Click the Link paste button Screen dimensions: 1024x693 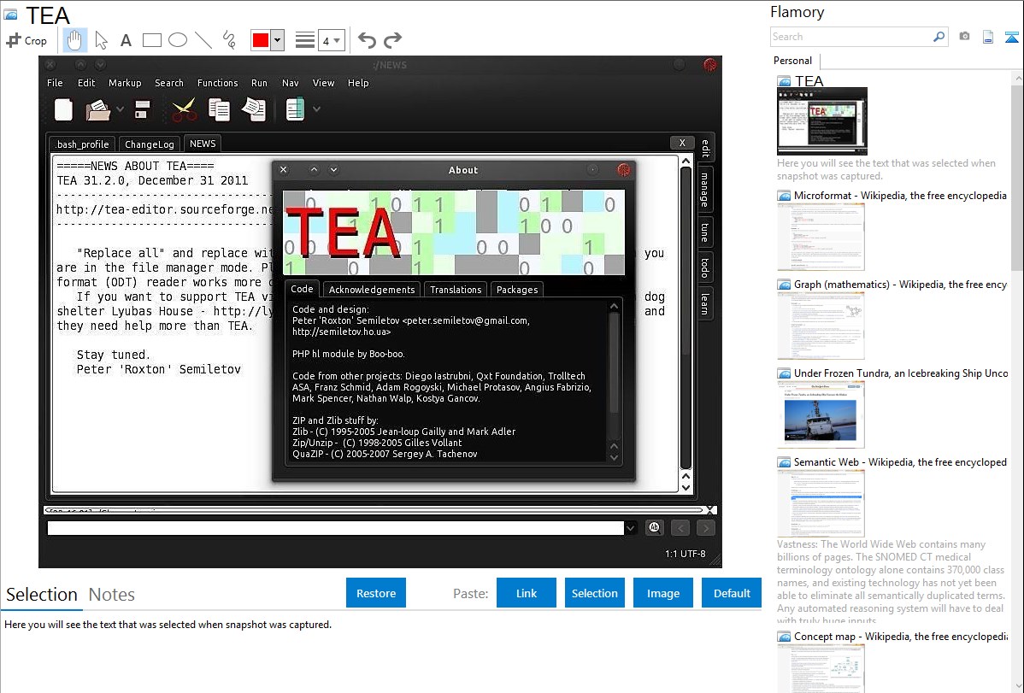tap(527, 593)
